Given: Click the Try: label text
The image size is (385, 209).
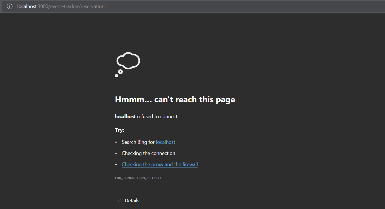Looking at the screenshot, I should 120,130.
